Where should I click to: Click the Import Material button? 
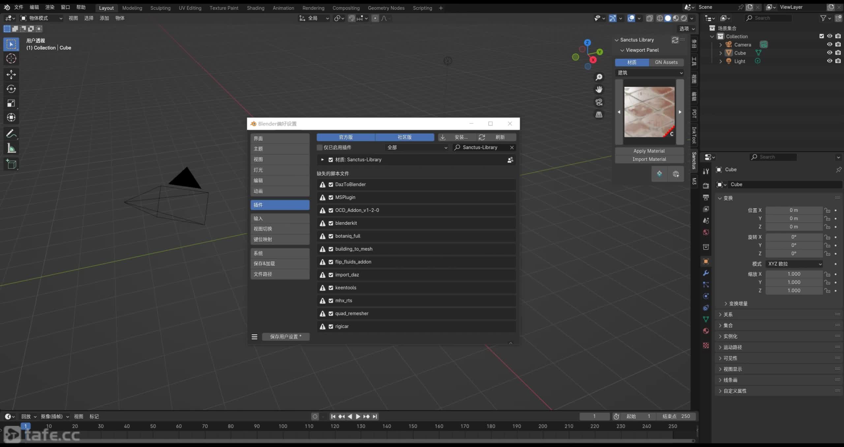649,159
